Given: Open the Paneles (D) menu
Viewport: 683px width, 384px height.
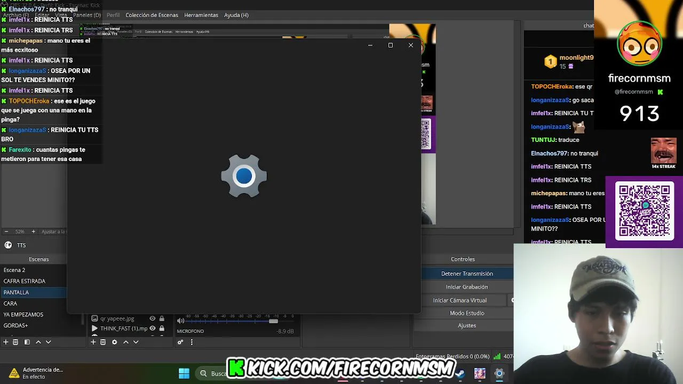Looking at the screenshot, I should tap(86, 15).
